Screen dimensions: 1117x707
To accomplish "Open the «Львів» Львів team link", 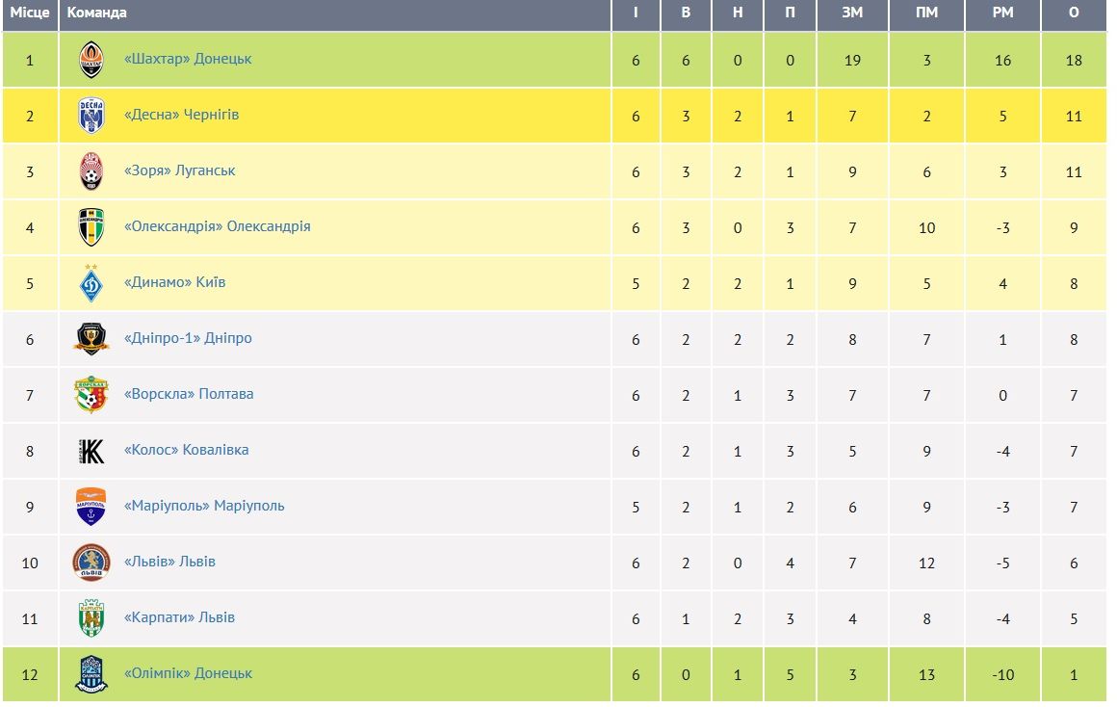I will [170, 562].
